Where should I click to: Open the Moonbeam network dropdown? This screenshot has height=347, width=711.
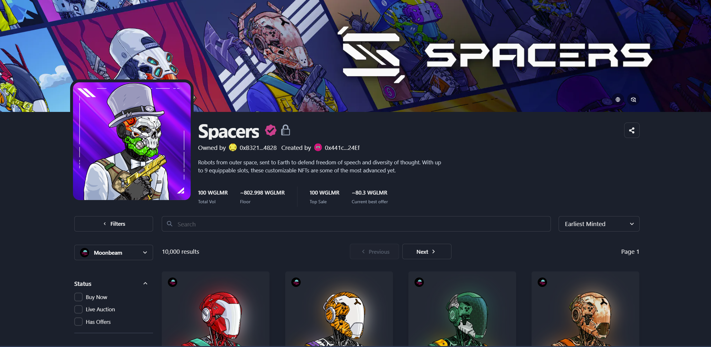[x=114, y=252]
